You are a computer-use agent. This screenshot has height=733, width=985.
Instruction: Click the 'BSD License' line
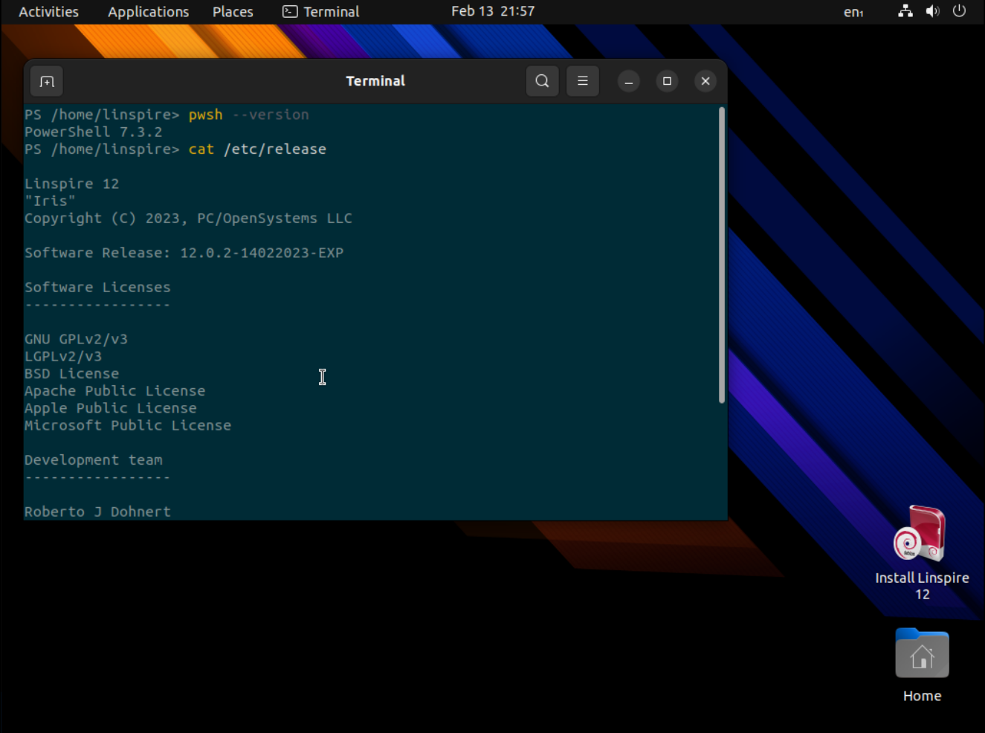coord(72,373)
